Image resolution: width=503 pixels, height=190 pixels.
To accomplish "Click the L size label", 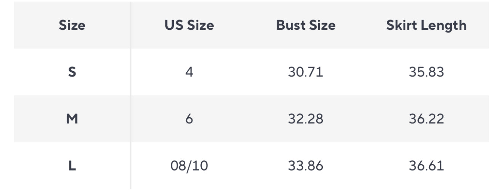I will tap(72, 166).
